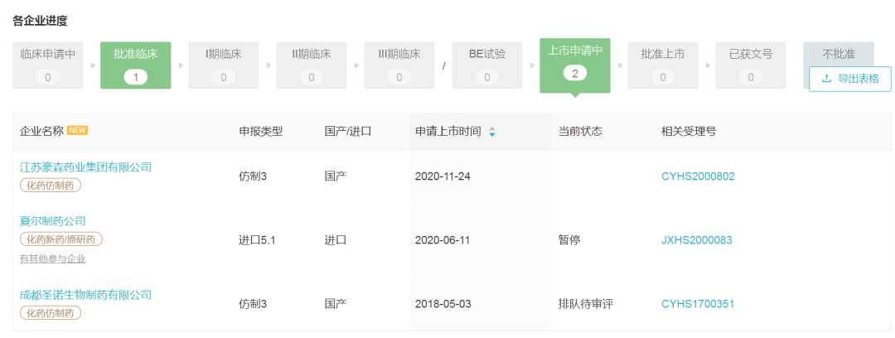Image resolution: width=895 pixels, height=338 pixels.
Task: Click the sort arrows beside 申请上市时间
Action: (x=492, y=132)
